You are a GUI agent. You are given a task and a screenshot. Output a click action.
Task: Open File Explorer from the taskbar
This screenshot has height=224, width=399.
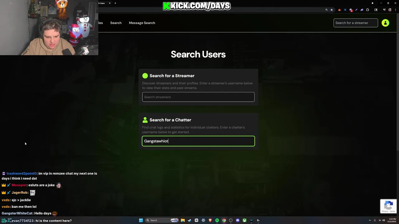[183, 220]
